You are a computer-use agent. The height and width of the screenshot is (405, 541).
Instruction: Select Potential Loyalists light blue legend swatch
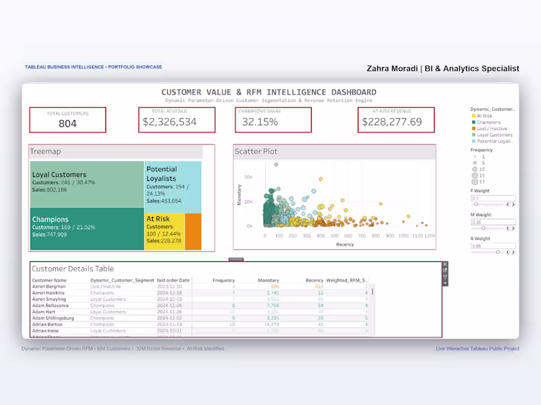(474, 141)
